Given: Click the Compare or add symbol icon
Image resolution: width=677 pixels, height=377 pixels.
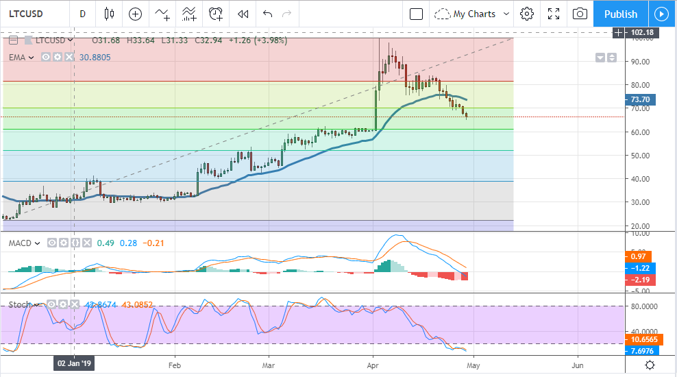Looking at the screenshot, I should click(135, 14).
